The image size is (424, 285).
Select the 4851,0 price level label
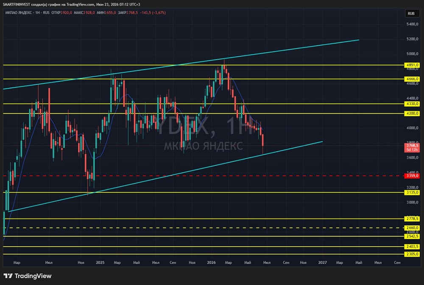(412, 65)
